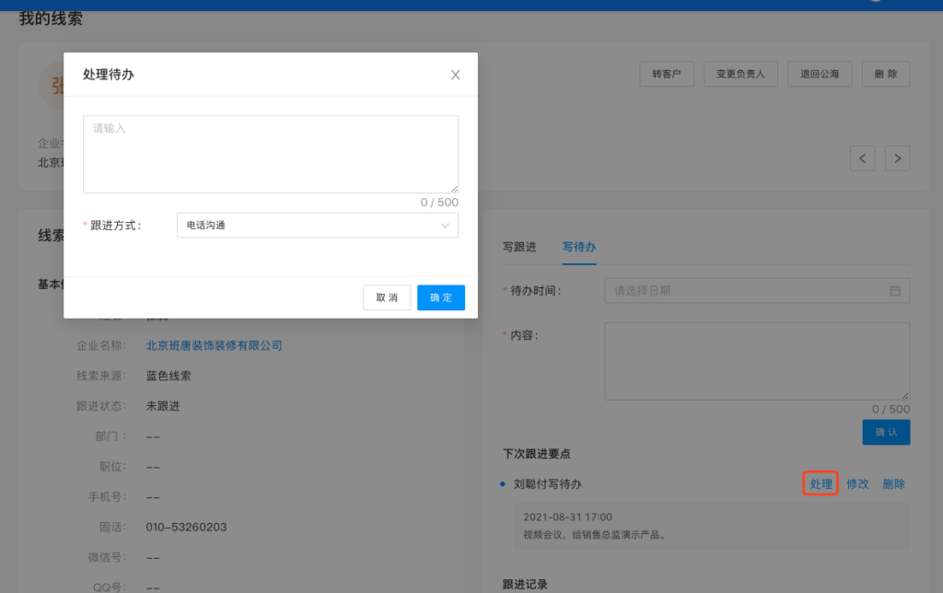Click 处理 link for the todo item

(821, 483)
